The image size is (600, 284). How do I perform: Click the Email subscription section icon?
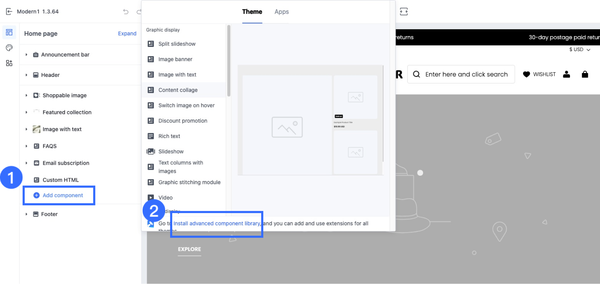coord(36,163)
